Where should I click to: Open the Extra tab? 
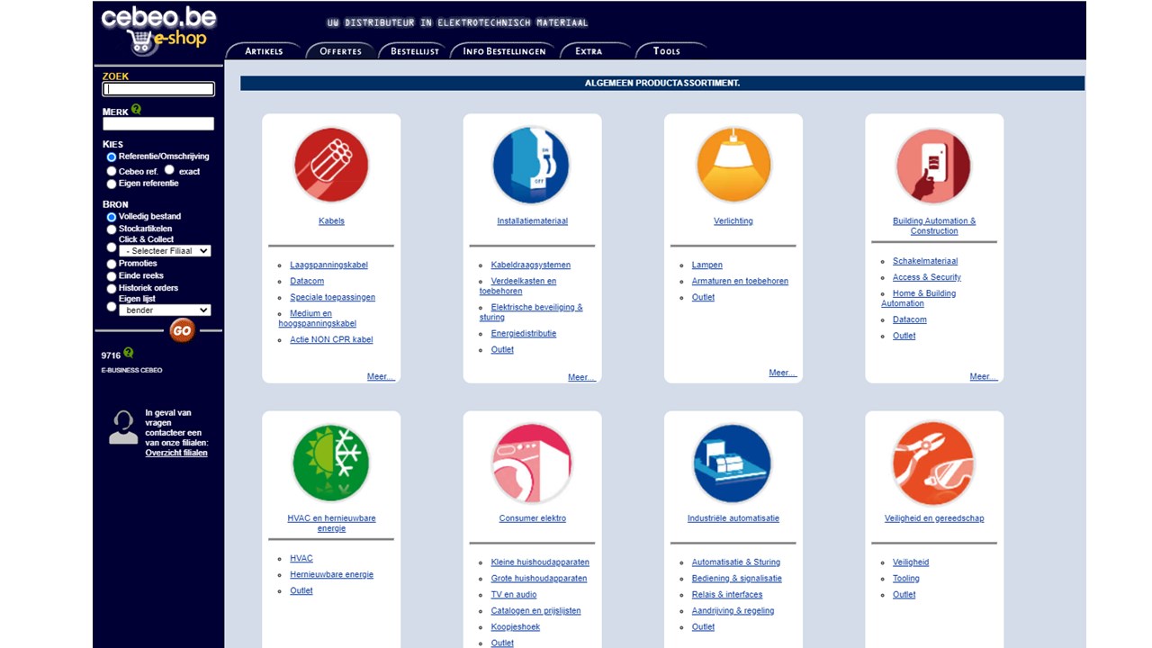[589, 51]
